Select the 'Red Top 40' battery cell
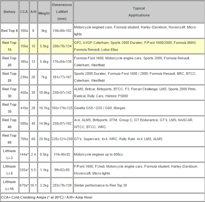 (9, 123)
